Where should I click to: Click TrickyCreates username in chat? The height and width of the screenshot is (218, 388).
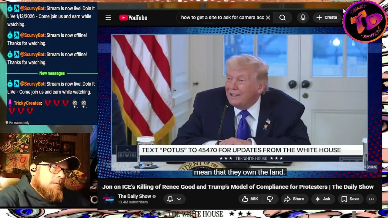point(28,103)
